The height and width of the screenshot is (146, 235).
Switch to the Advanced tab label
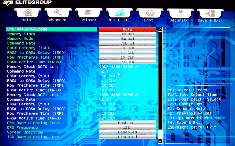pos(57,20)
